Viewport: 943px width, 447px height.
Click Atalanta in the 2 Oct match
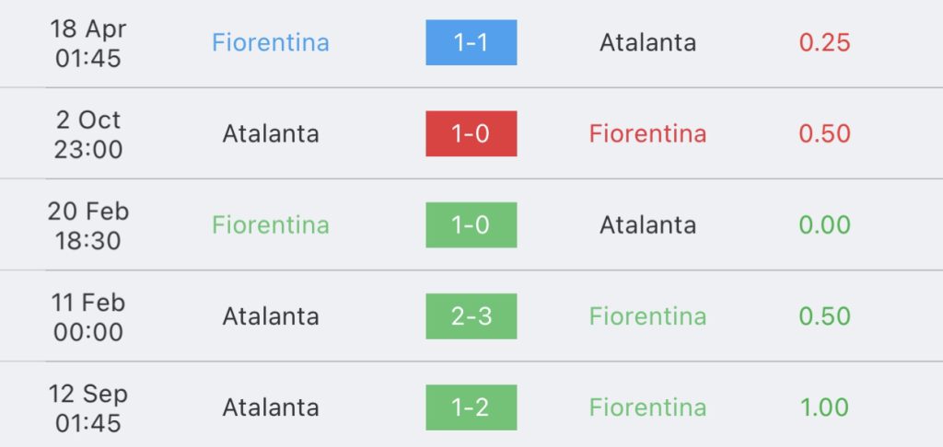[270, 133]
